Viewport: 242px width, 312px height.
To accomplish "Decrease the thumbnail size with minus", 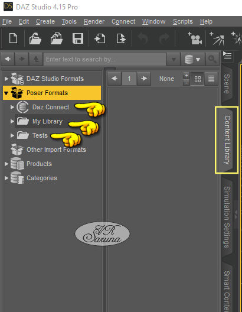I will click(x=187, y=82).
